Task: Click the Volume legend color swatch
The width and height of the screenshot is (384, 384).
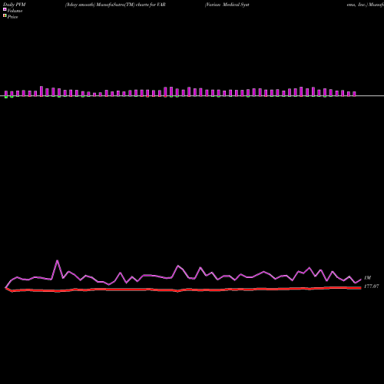Action: click(5, 9)
